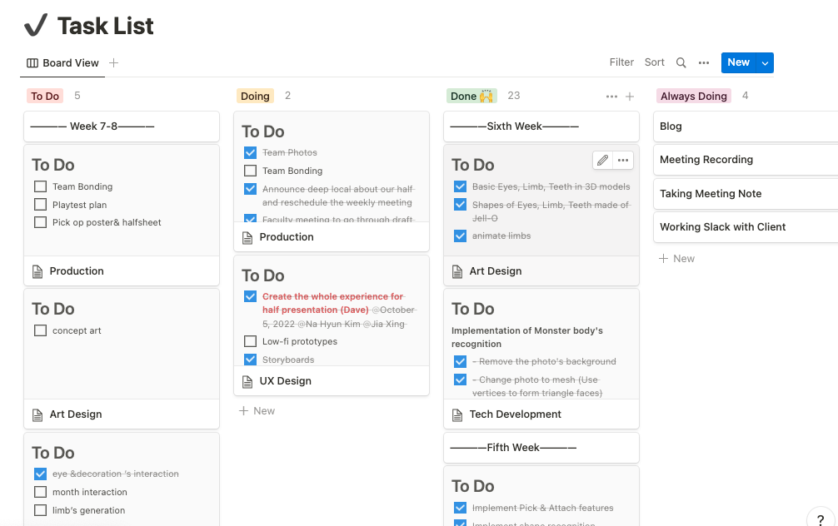
Task: Uncheck the Storyboards checkbox
Action: (x=250, y=360)
